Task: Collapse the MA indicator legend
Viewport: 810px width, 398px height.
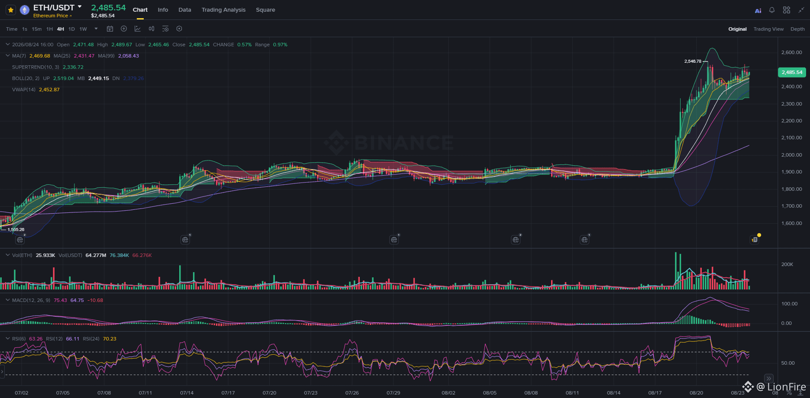Action: pos(7,56)
